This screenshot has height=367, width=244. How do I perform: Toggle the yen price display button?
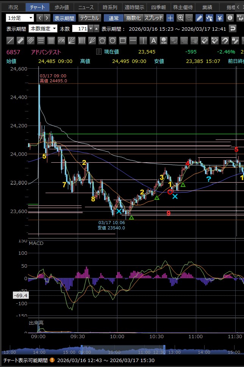219,18
